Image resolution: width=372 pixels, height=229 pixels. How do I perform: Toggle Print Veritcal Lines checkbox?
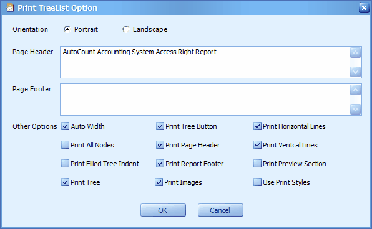click(257, 145)
